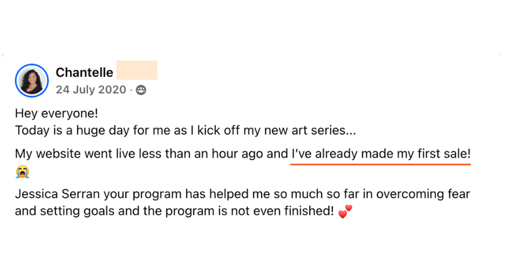Open the Jessica Serran mention
507x269 pixels.
[57, 194]
